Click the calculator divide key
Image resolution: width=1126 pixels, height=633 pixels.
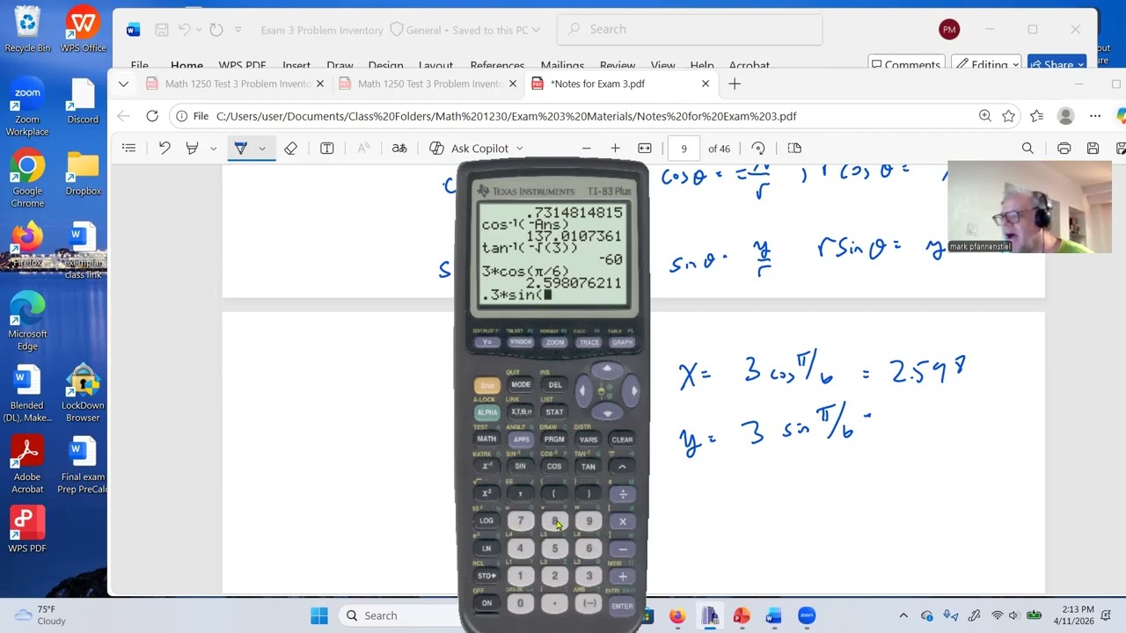(x=623, y=494)
